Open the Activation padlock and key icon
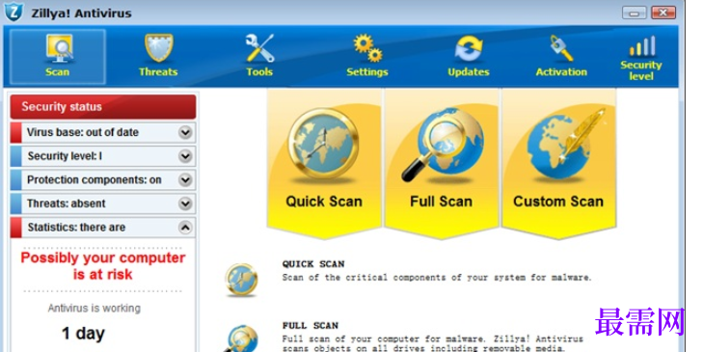 pos(561,48)
